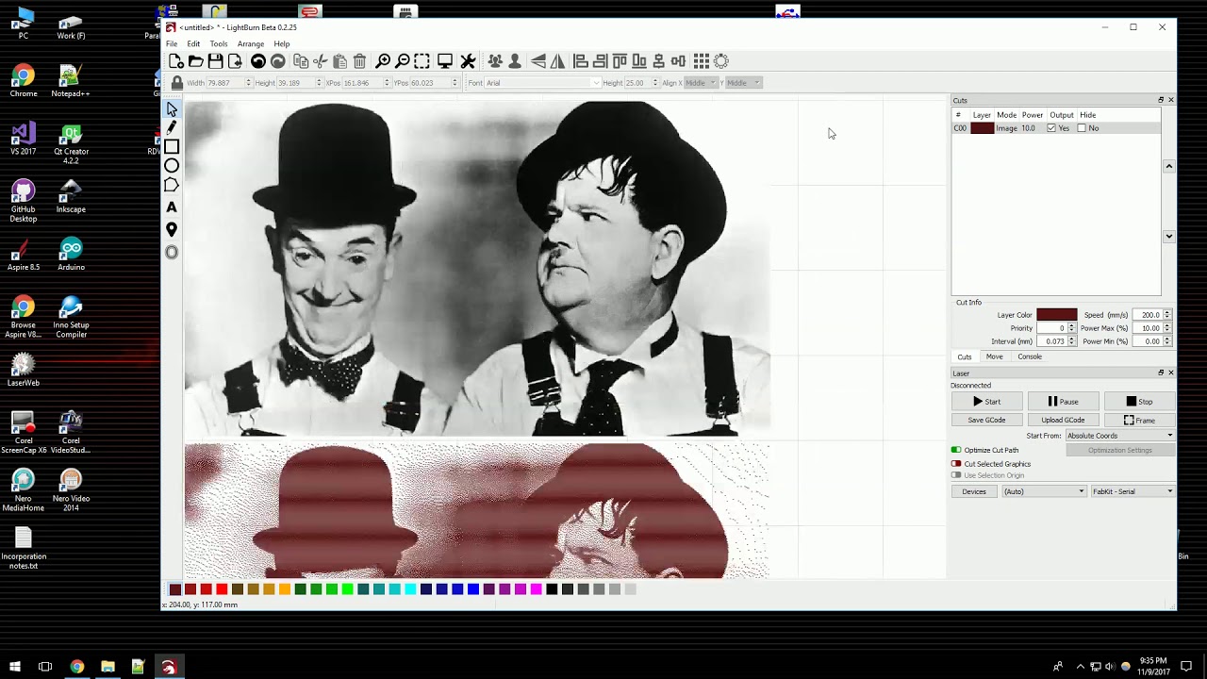Switch to the Move tab
1207x679 pixels.
(994, 356)
